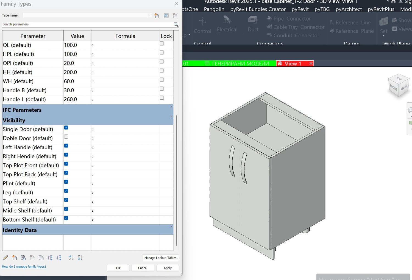Close the View 1 tab
The width and height of the screenshot is (412, 280).
pyautogui.click(x=311, y=63)
